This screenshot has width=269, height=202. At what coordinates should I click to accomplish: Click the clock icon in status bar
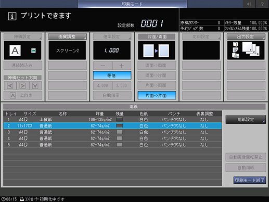3,199
